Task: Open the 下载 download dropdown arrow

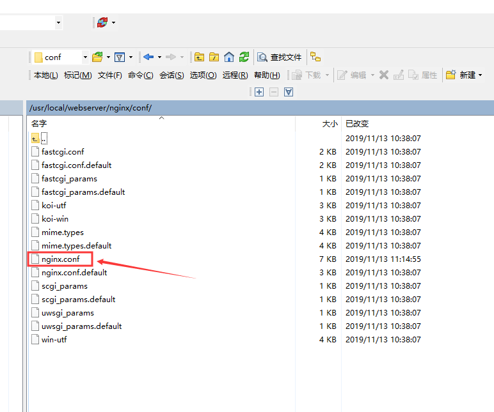Action: click(x=327, y=75)
